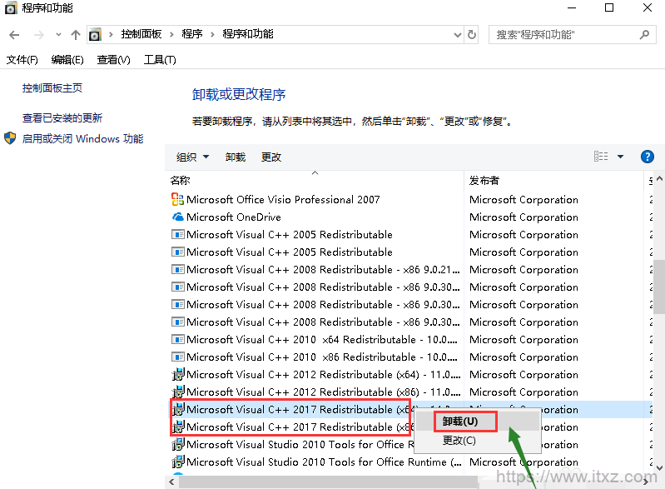Viewport: 665px width, 489px height.
Task: Expand the address bar history dropdown
Action: 457,35
